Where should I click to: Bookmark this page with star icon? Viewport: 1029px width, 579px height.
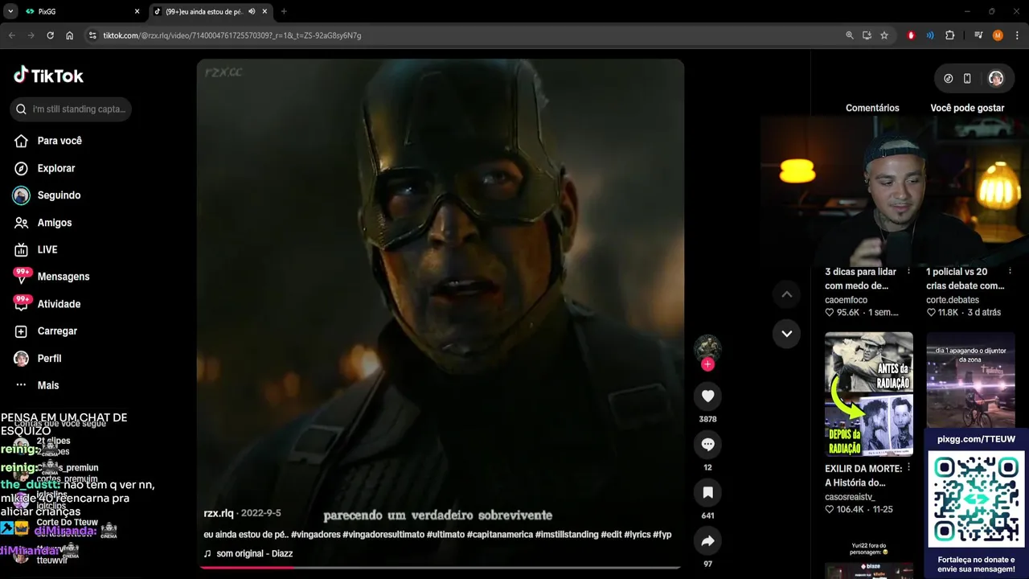click(884, 35)
